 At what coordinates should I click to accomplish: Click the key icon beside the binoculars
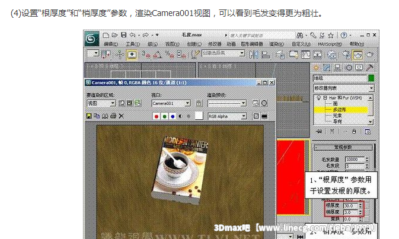pos(313,36)
